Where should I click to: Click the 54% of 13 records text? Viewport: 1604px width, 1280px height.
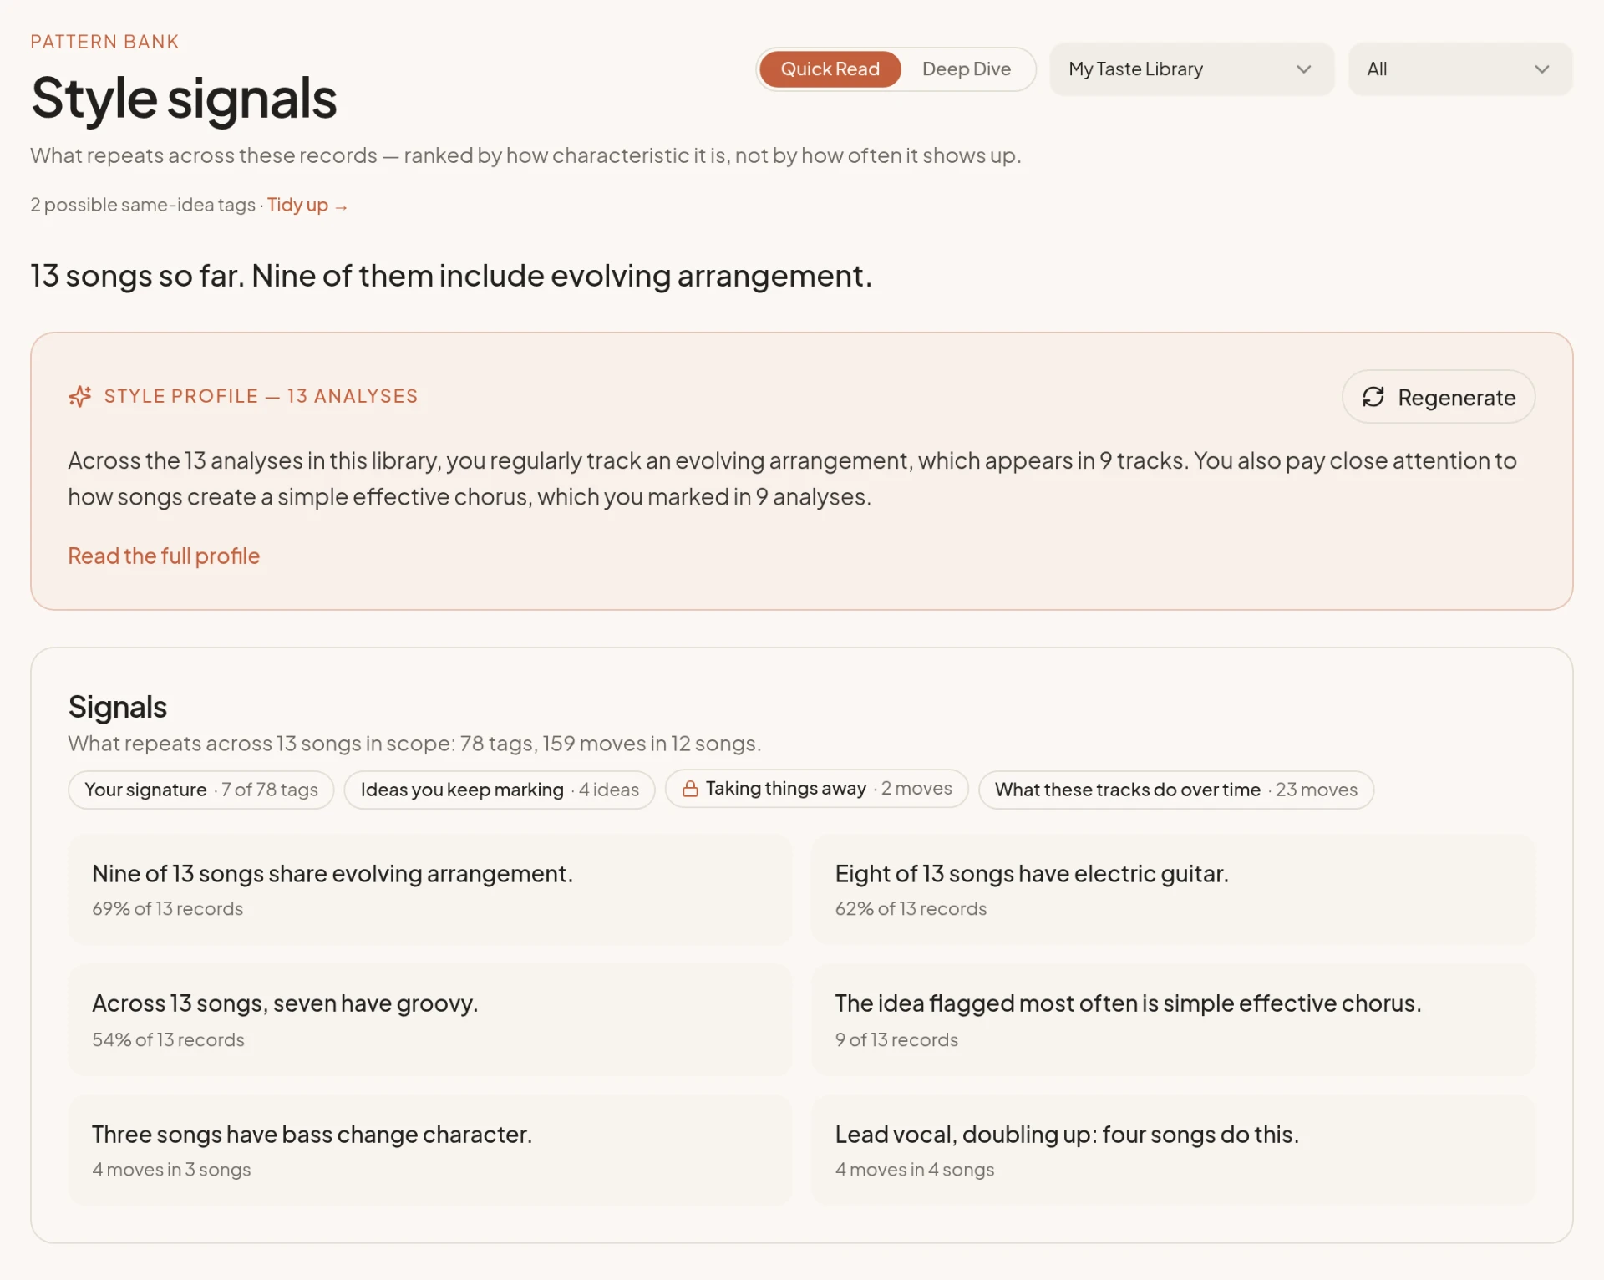(168, 1039)
